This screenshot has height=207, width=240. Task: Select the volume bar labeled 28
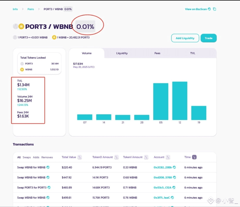click(x=142, y=117)
